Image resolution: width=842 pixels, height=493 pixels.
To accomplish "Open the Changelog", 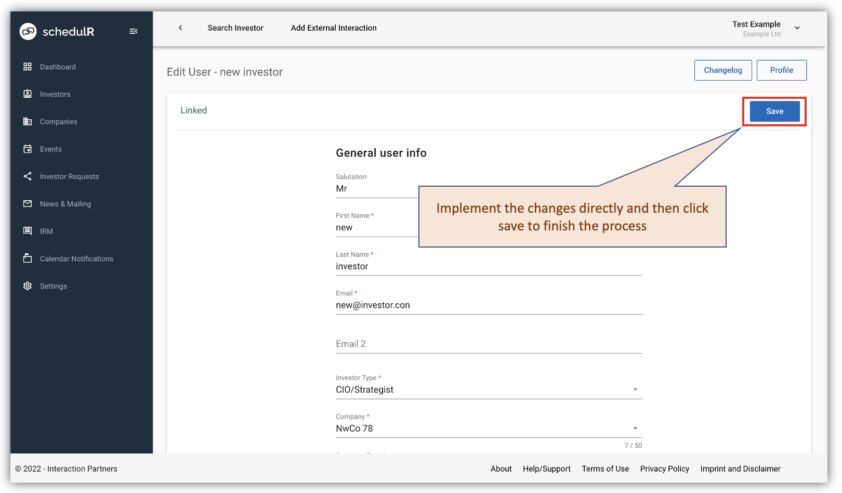I will (x=723, y=70).
